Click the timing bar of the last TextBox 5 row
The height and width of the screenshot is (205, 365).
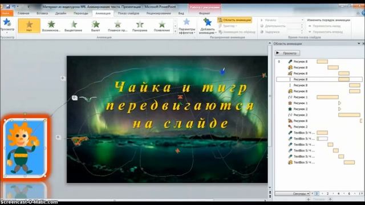349,162
